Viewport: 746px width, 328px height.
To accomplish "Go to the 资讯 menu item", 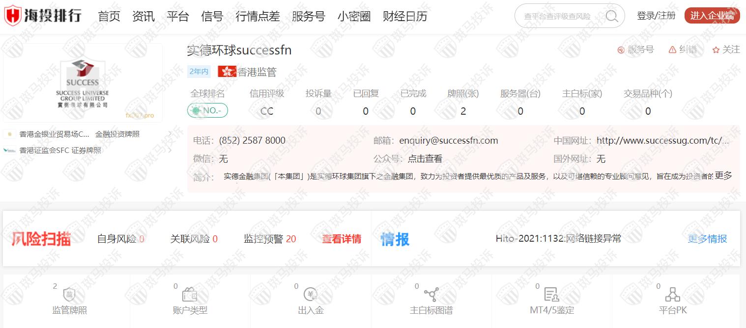I will click(143, 16).
